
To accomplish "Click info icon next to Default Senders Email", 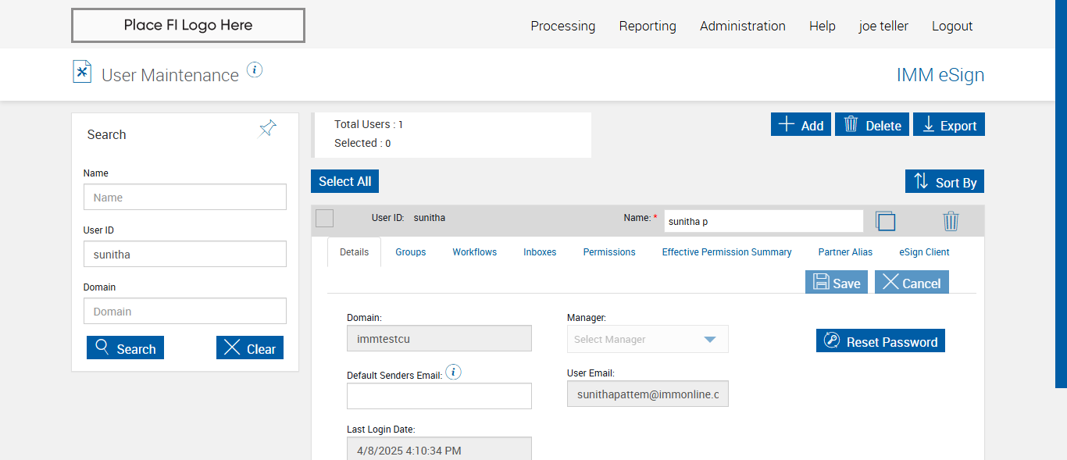I will [453, 372].
